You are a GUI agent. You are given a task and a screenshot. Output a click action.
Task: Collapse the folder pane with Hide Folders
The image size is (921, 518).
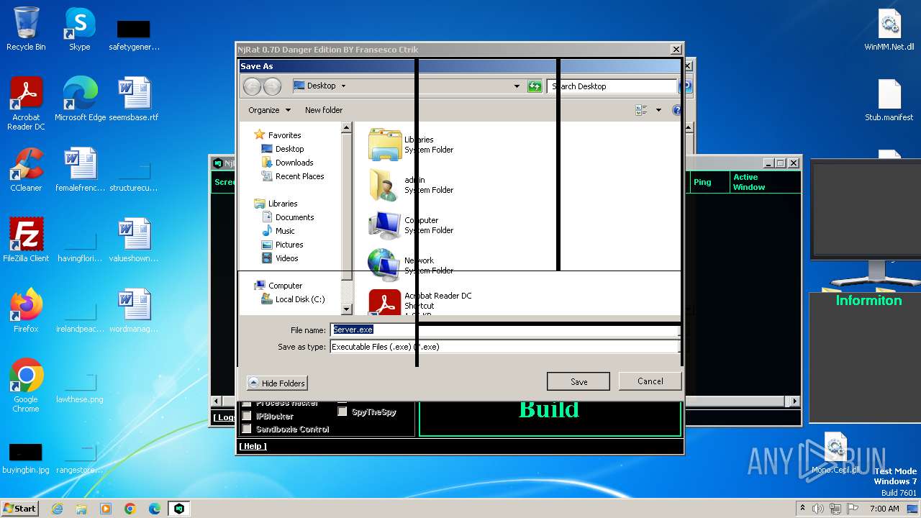tap(277, 383)
